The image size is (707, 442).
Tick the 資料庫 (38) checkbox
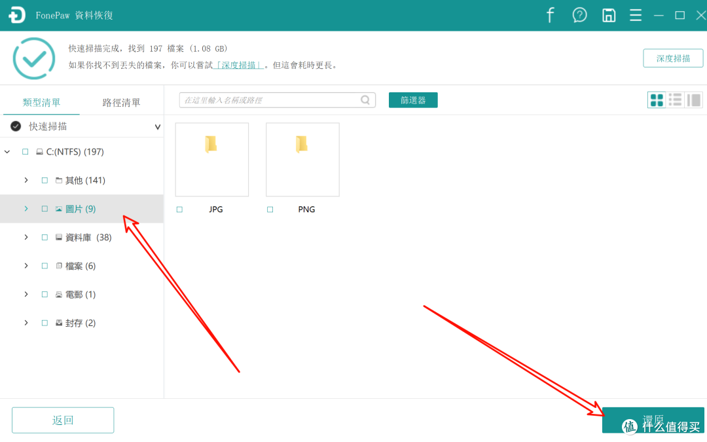(x=45, y=237)
